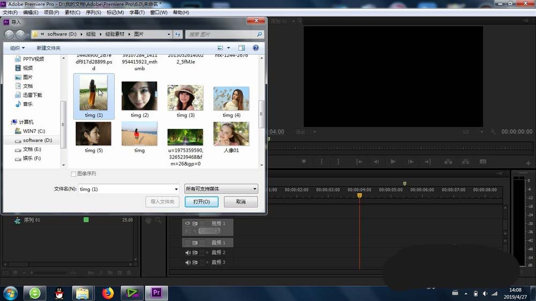Click the Play button in program monitor

[393, 162]
